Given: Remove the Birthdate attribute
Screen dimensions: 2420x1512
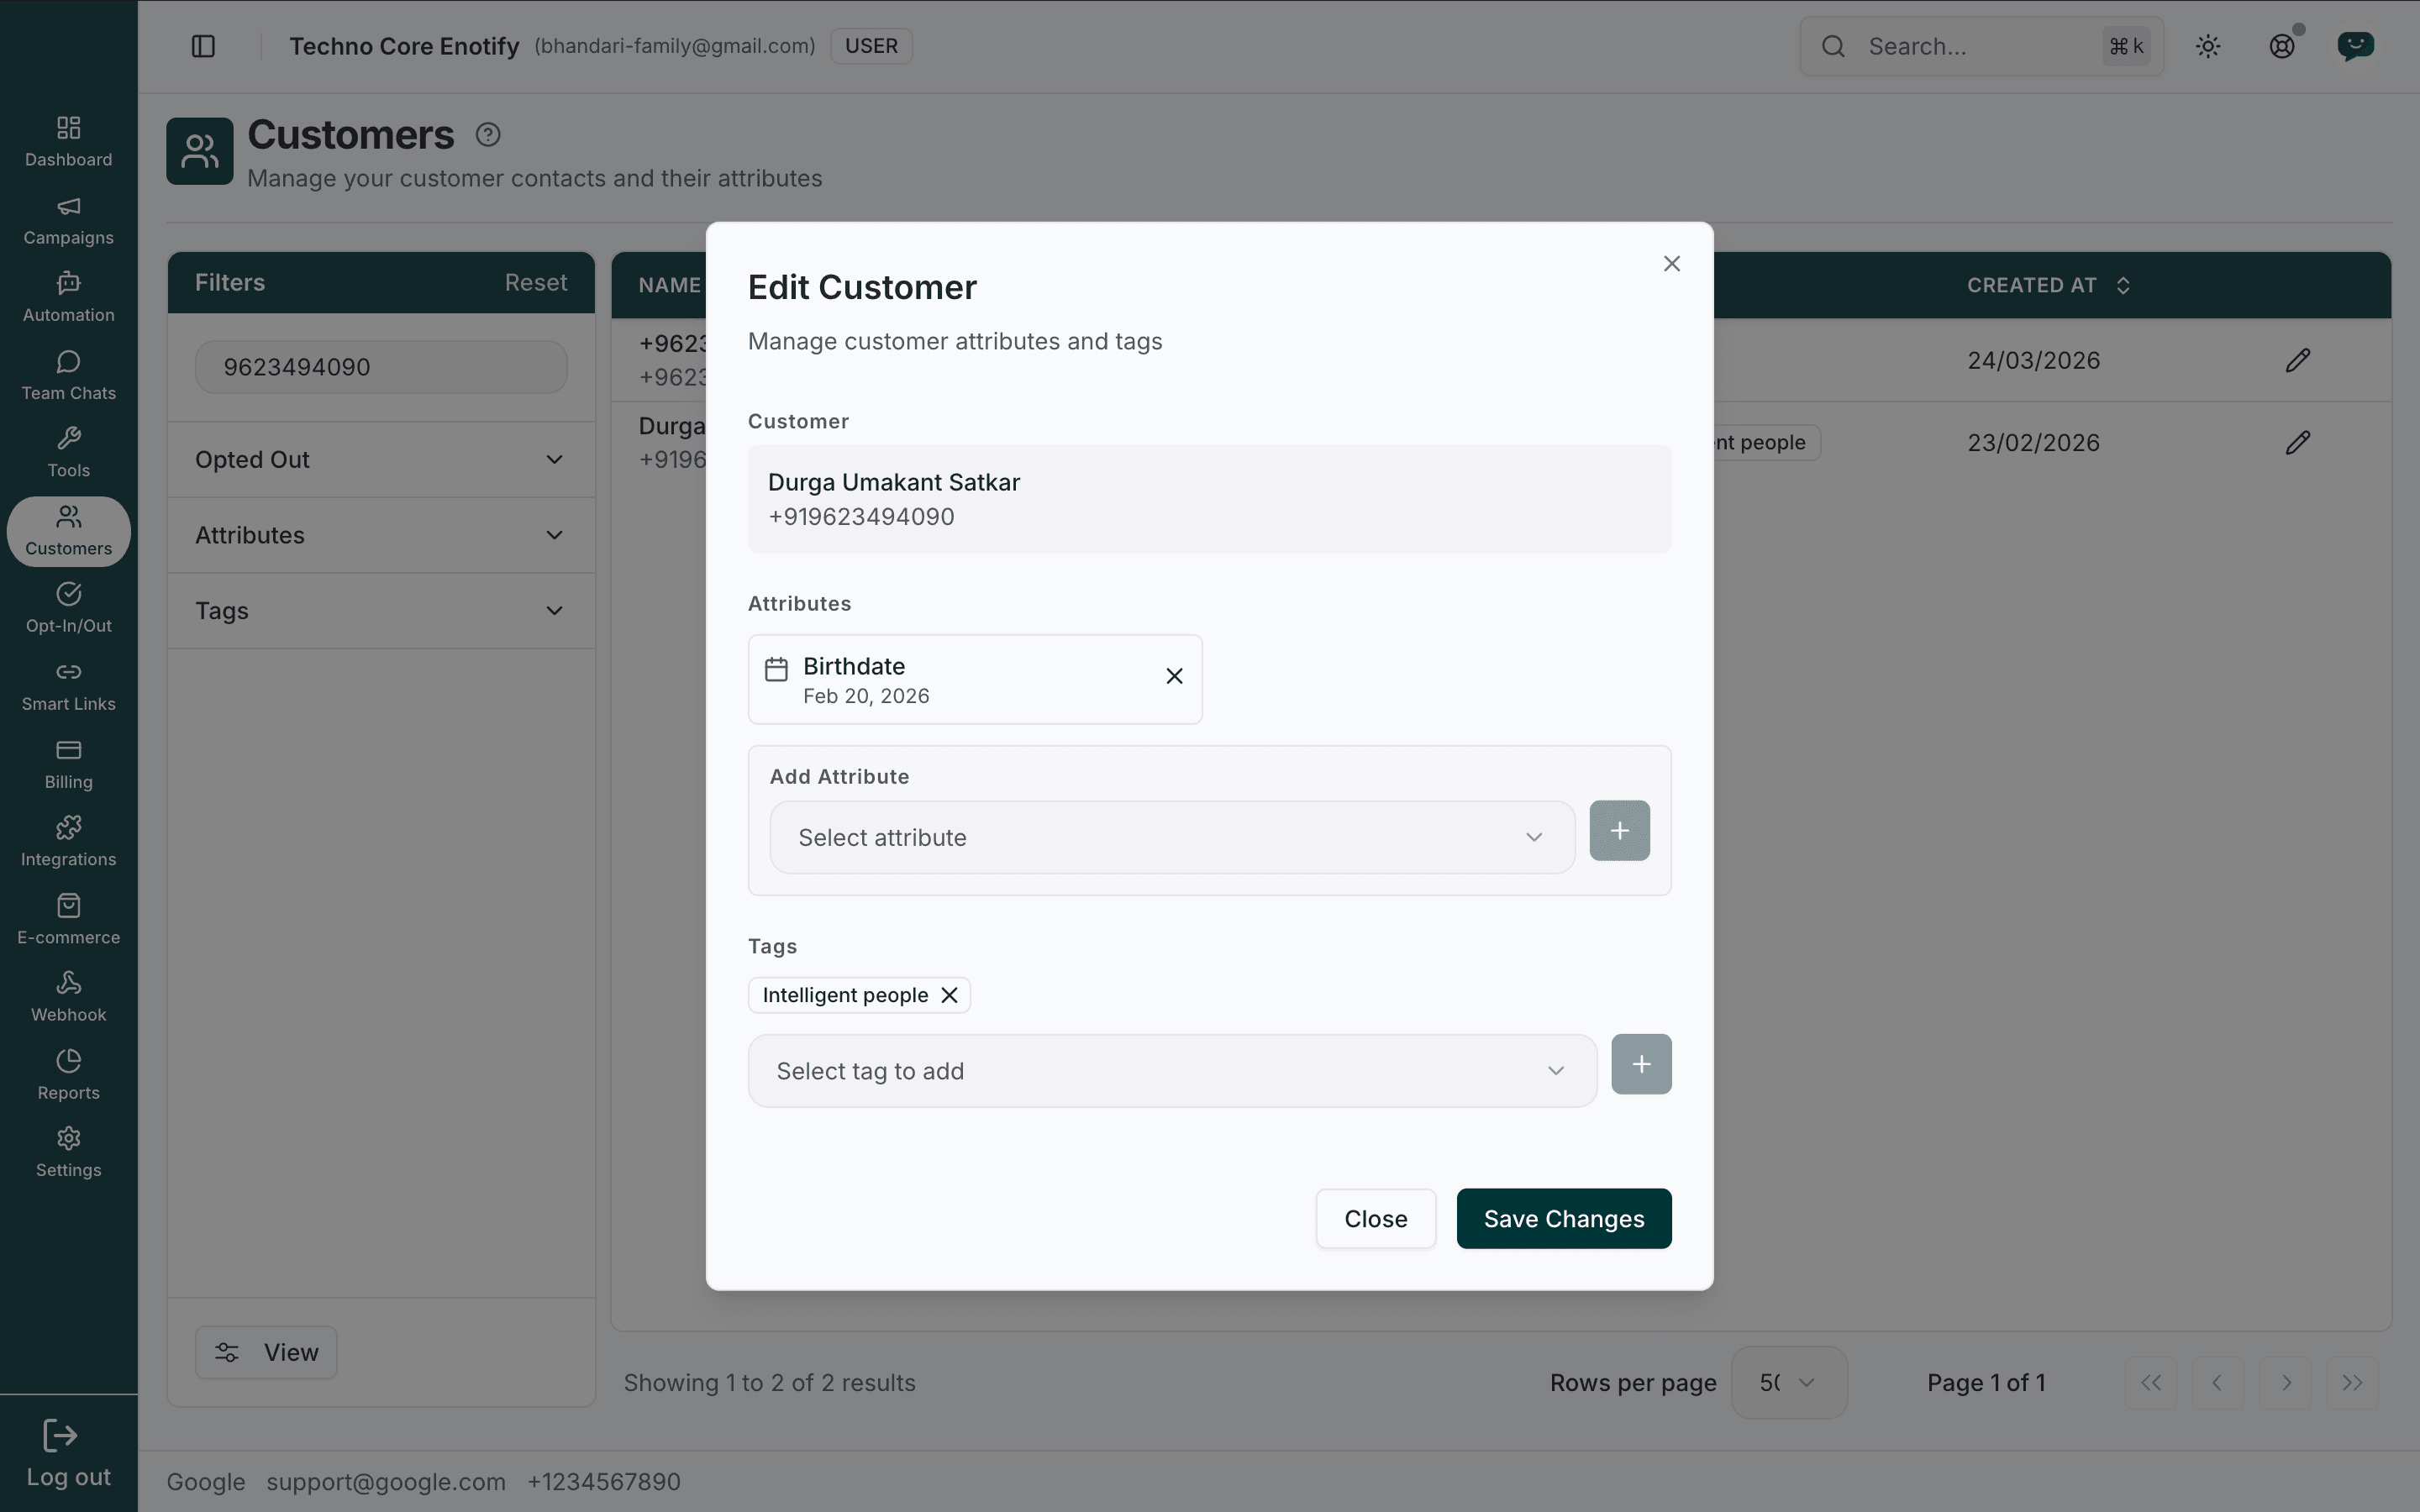Looking at the screenshot, I should 1174,676.
